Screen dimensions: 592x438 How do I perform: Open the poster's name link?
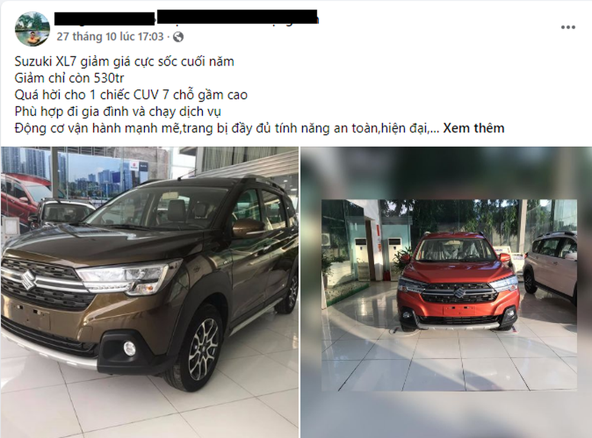[186, 18]
